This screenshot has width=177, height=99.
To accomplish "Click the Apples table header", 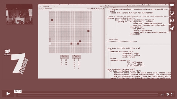I will click(76, 56).
